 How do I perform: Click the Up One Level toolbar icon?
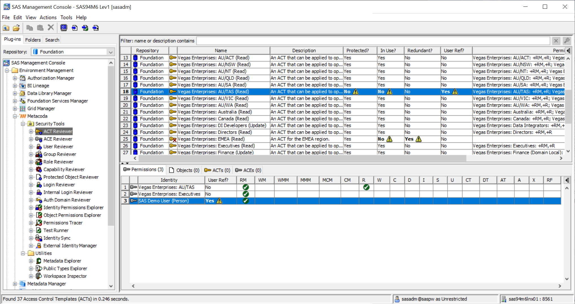tap(6, 28)
